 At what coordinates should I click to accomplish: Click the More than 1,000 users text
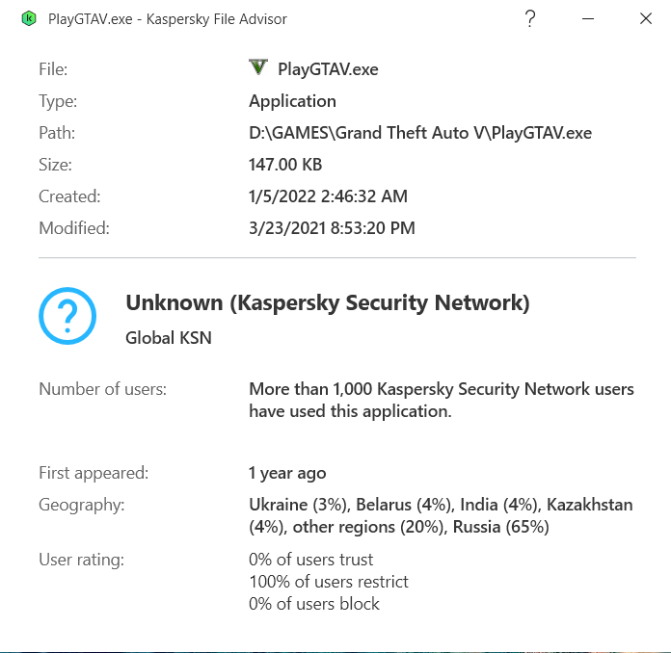(x=442, y=401)
